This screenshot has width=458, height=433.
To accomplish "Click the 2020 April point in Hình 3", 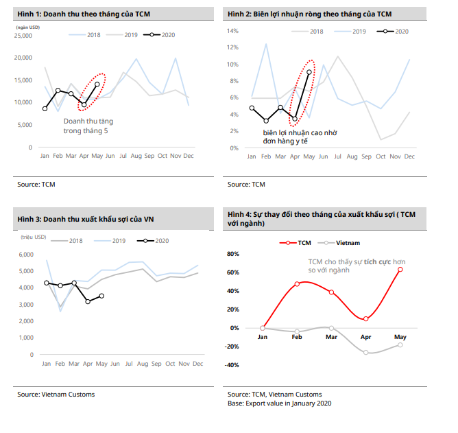I will [88, 302].
